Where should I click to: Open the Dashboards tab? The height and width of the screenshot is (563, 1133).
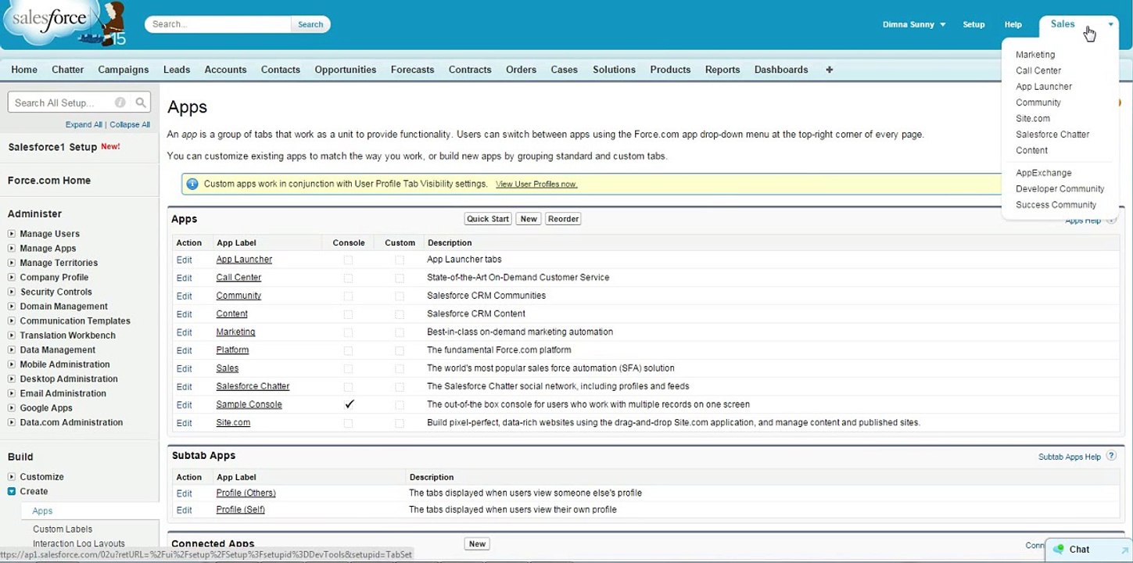(781, 70)
